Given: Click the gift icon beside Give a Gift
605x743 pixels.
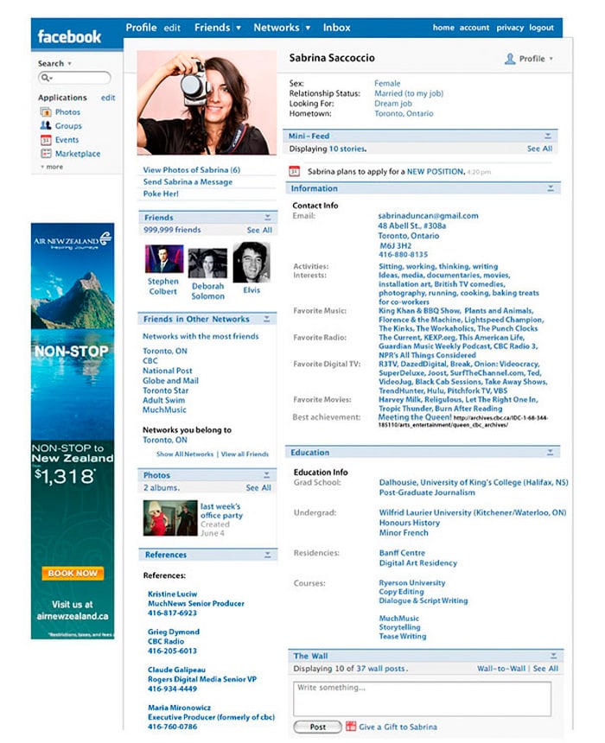Looking at the screenshot, I should tap(351, 727).
